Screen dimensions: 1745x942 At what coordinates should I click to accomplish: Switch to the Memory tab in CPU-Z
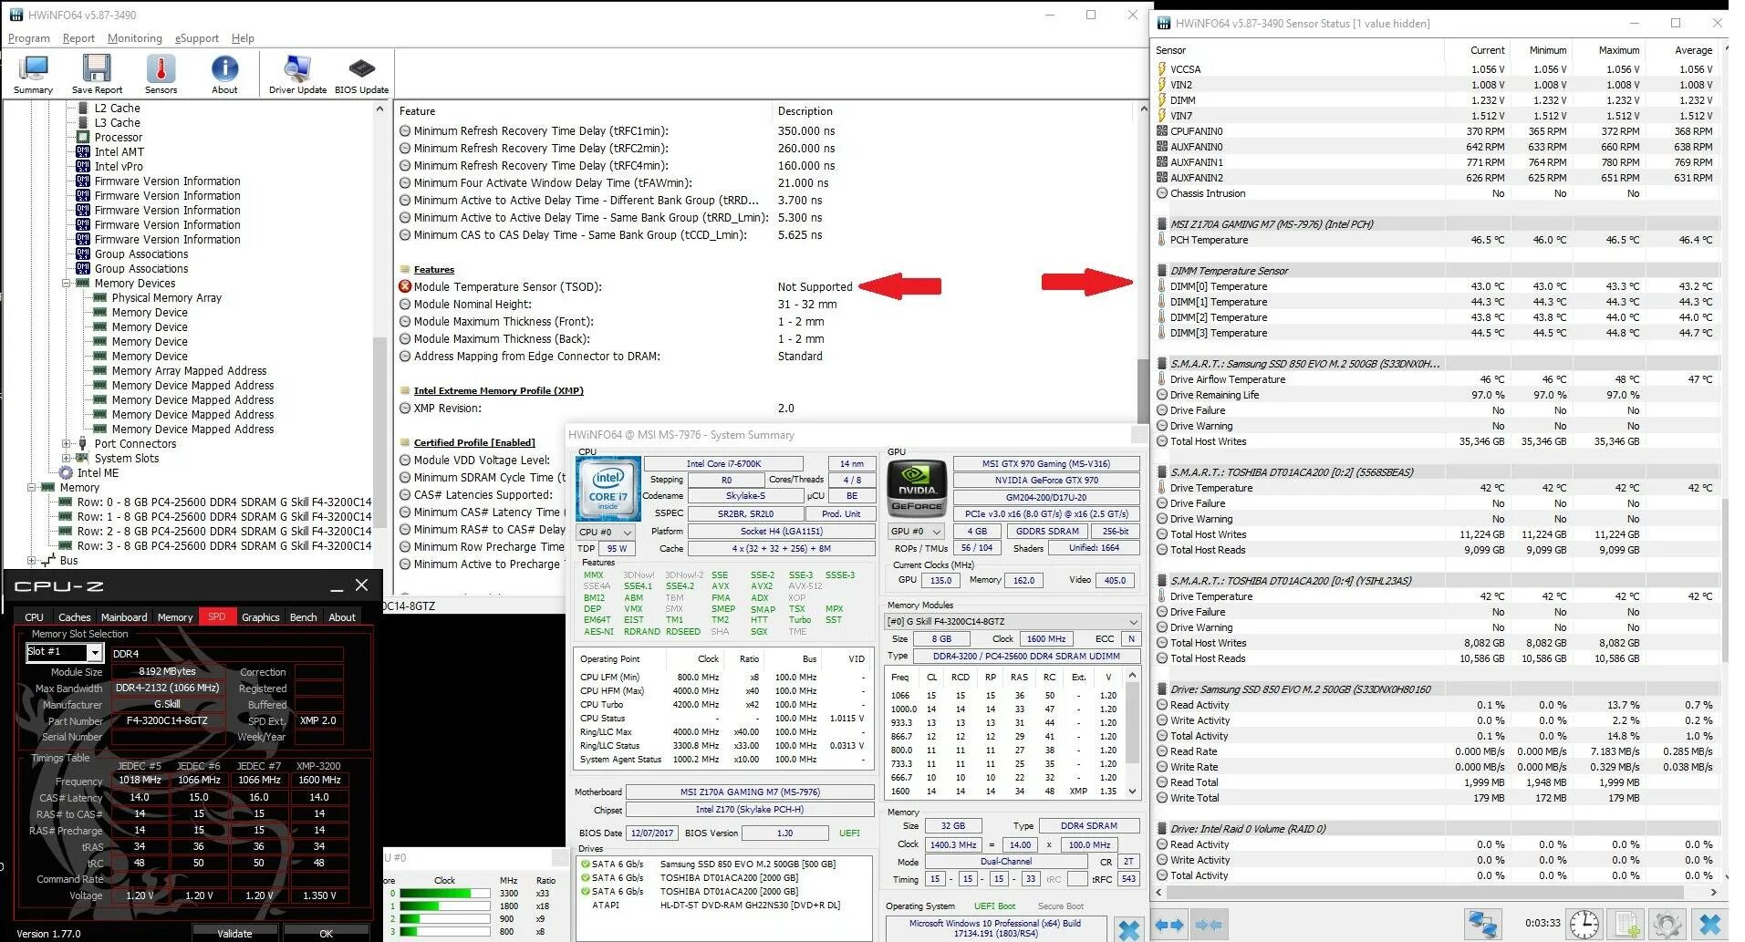[175, 617]
